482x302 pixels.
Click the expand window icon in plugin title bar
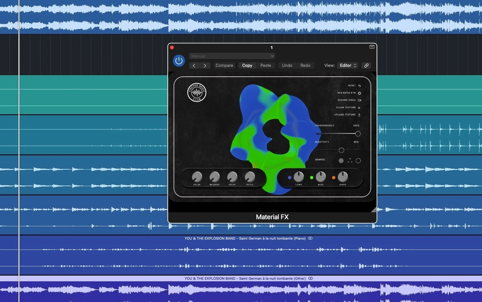372,47
